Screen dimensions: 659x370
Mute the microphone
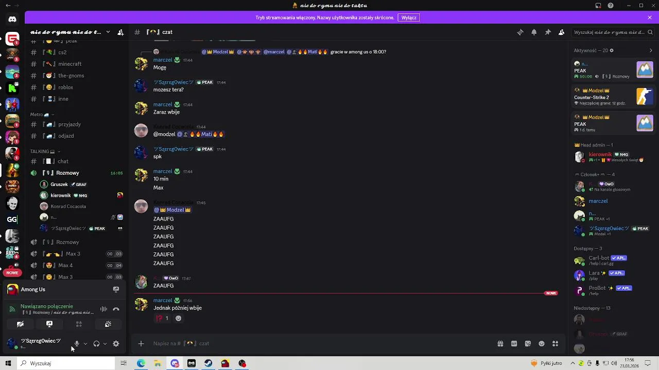coord(77,344)
